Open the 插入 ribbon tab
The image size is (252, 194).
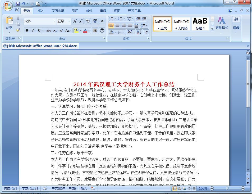tap(40, 11)
